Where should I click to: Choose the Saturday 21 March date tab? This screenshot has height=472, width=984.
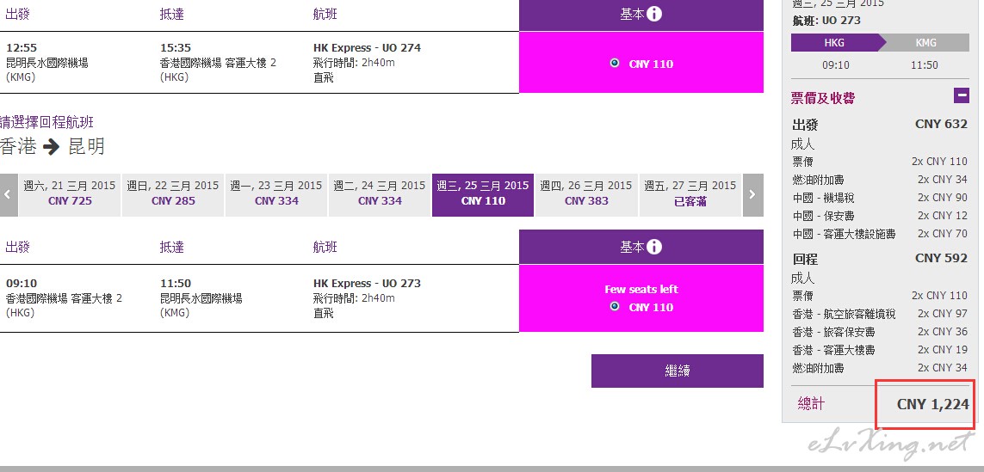(70, 195)
